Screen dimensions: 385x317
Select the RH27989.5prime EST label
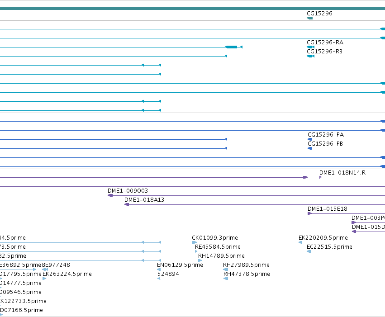[246, 265]
